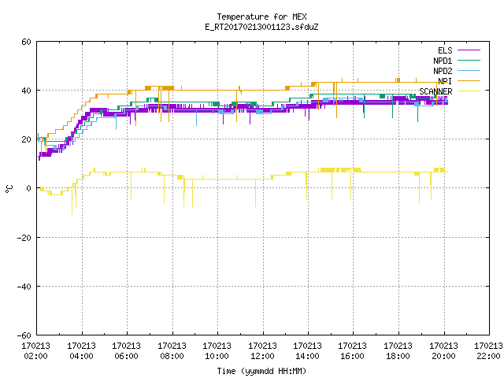
Task: Click the x-axis label 170213 02:00
Action: pyautogui.click(x=35, y=351)
